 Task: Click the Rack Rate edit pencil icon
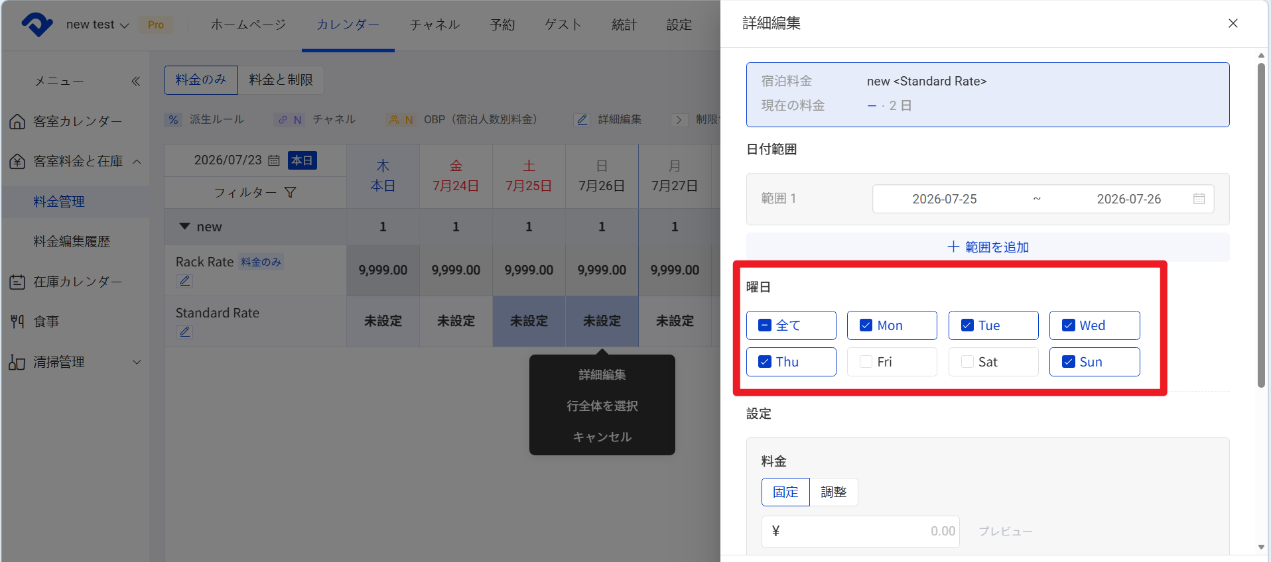[x=184, y=281]
